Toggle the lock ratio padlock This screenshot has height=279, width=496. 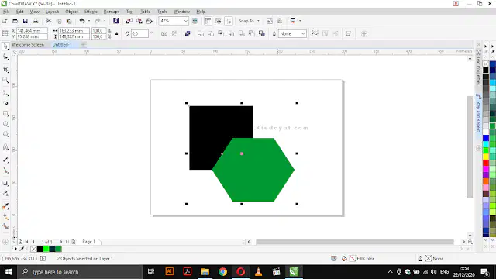pyautogui.click(x=117, y=33)
